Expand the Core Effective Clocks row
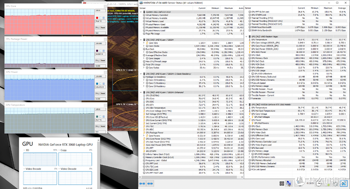The width and height of the screenshot is (350, 189). (x=144, y=52)
